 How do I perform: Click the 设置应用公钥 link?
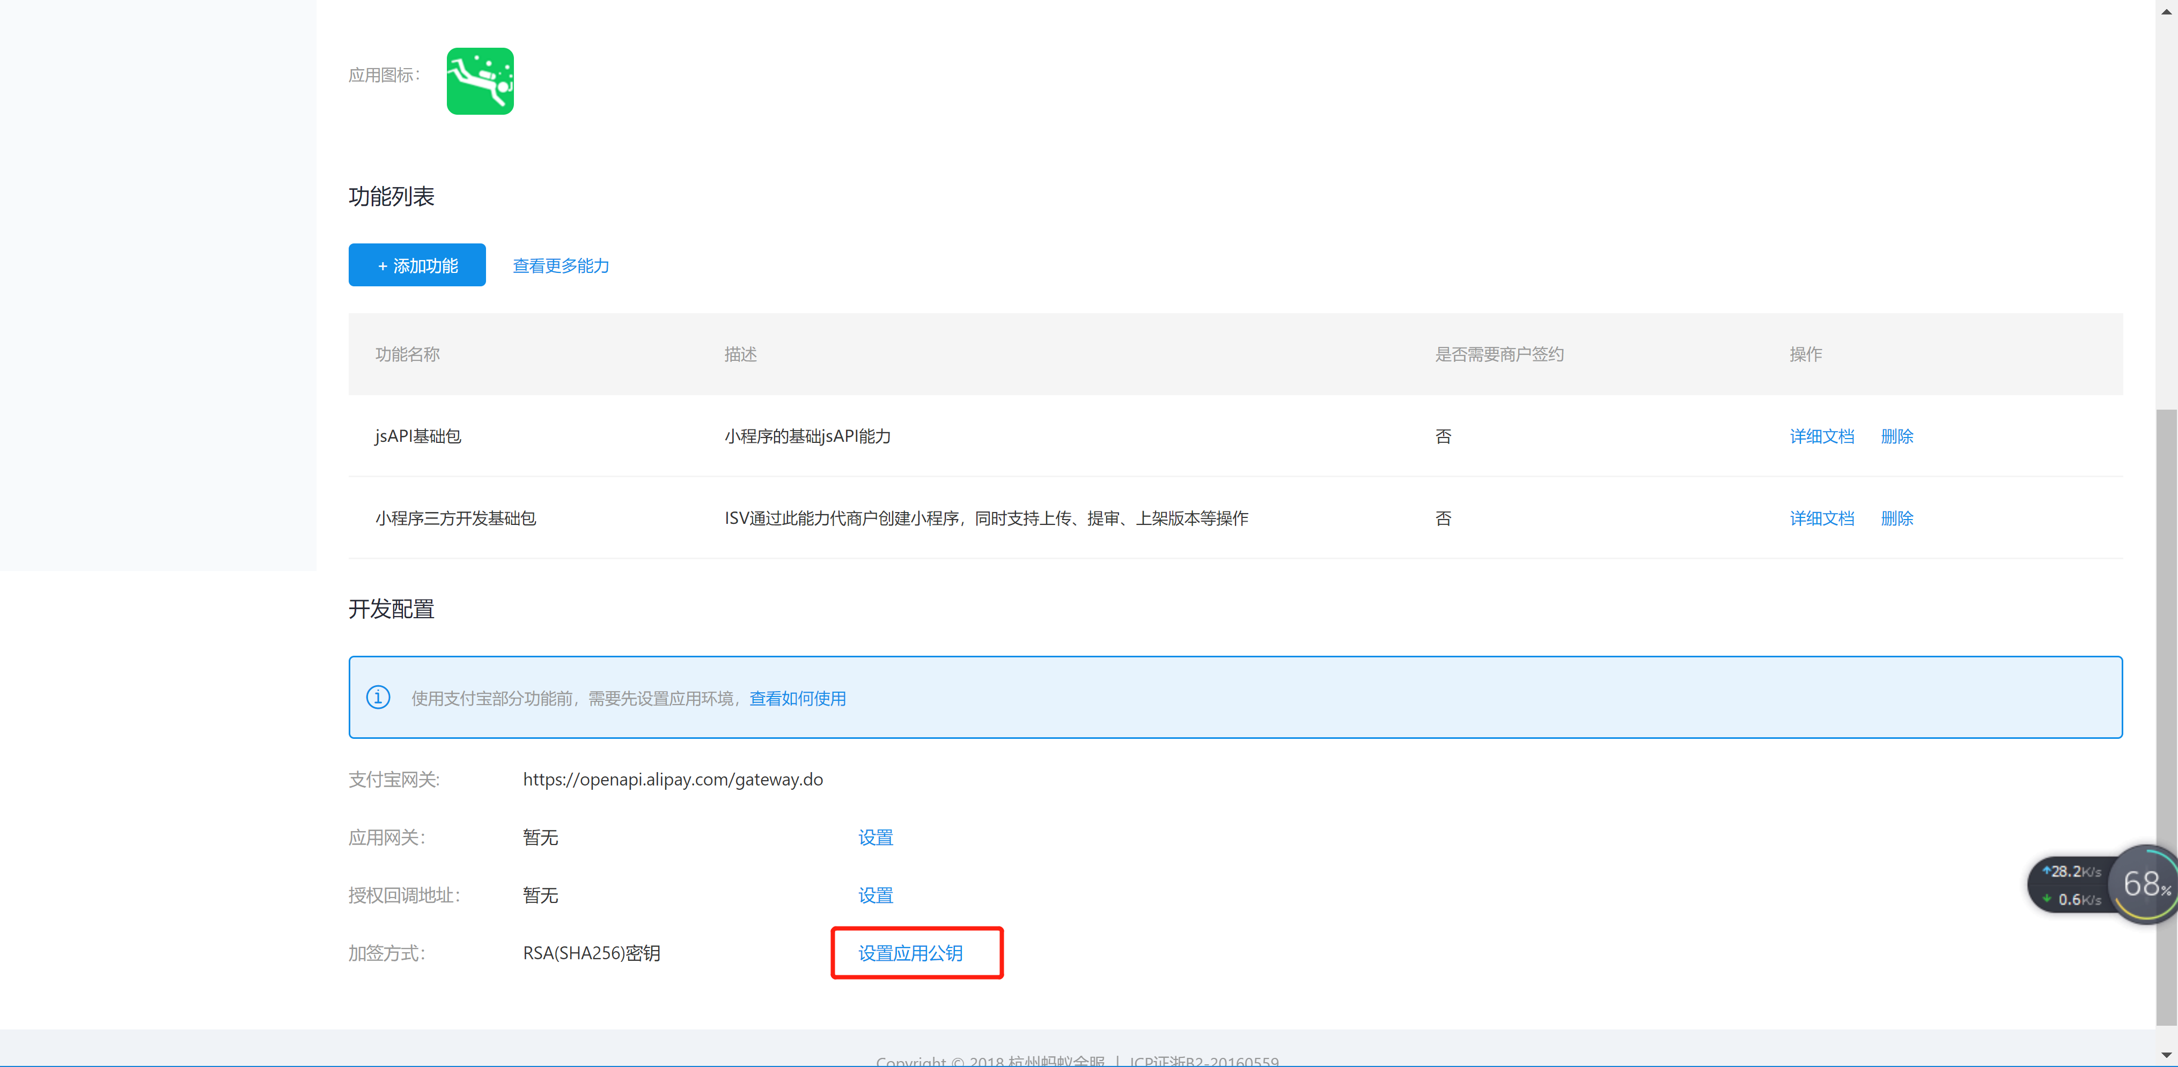pyautogui.click(x=910, y=953)
